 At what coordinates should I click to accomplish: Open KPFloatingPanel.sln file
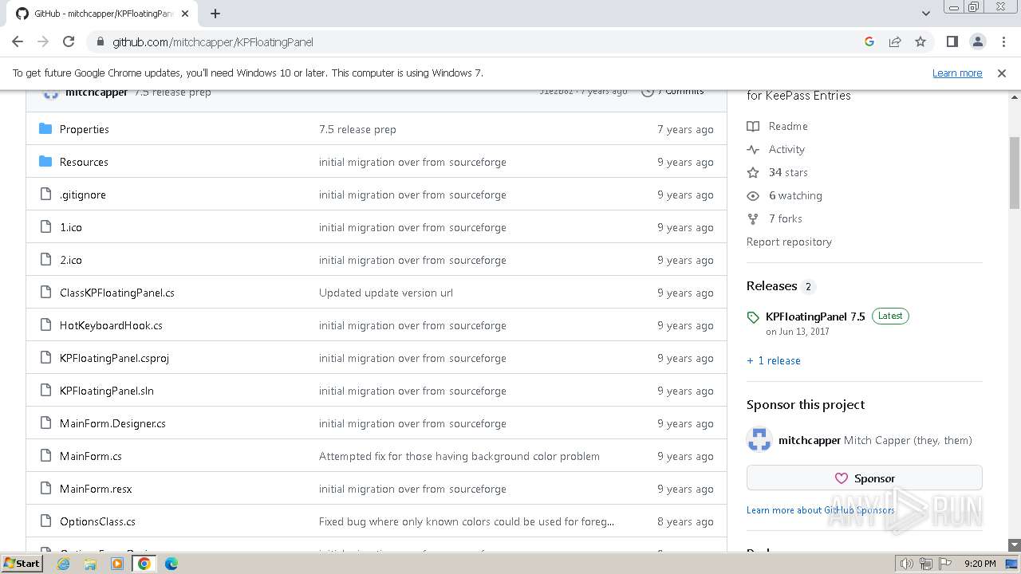click(107, 391)
